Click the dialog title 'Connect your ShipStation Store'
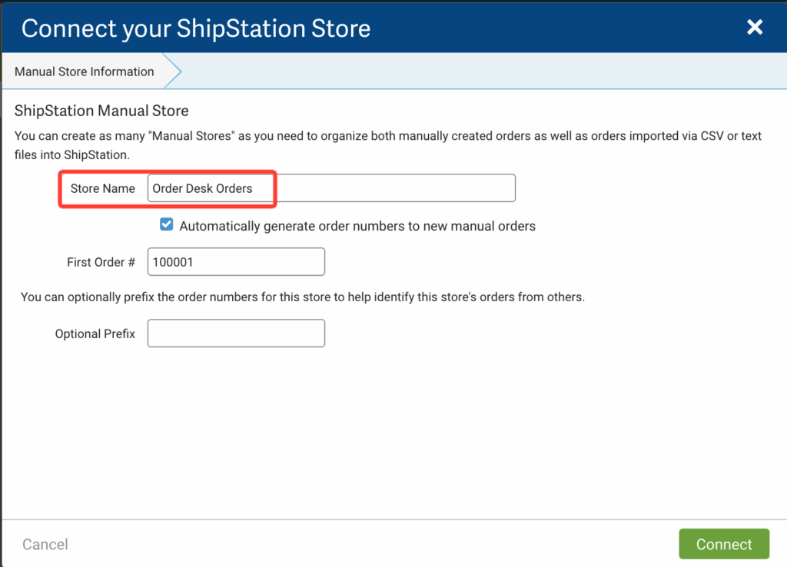Viewport: 787px width, 567px height. (x=196, y=28)
